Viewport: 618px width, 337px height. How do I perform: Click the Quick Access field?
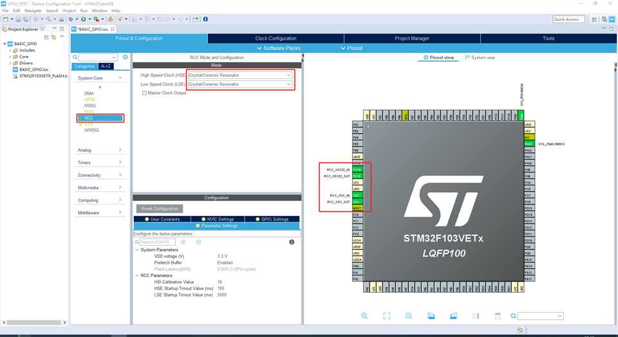point(568,19)
